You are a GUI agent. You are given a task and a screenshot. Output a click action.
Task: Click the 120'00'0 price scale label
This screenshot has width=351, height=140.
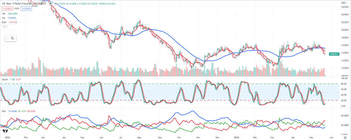[x=344, y=30]
